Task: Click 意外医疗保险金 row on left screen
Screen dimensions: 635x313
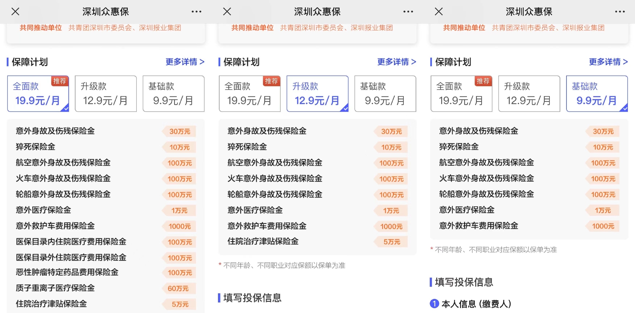Action: 106,210
